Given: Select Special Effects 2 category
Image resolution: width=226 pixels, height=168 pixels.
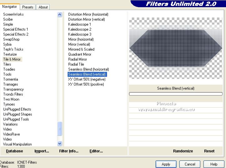Looking at the screenshot, I should pyautogui.click(x=16, y=34).
